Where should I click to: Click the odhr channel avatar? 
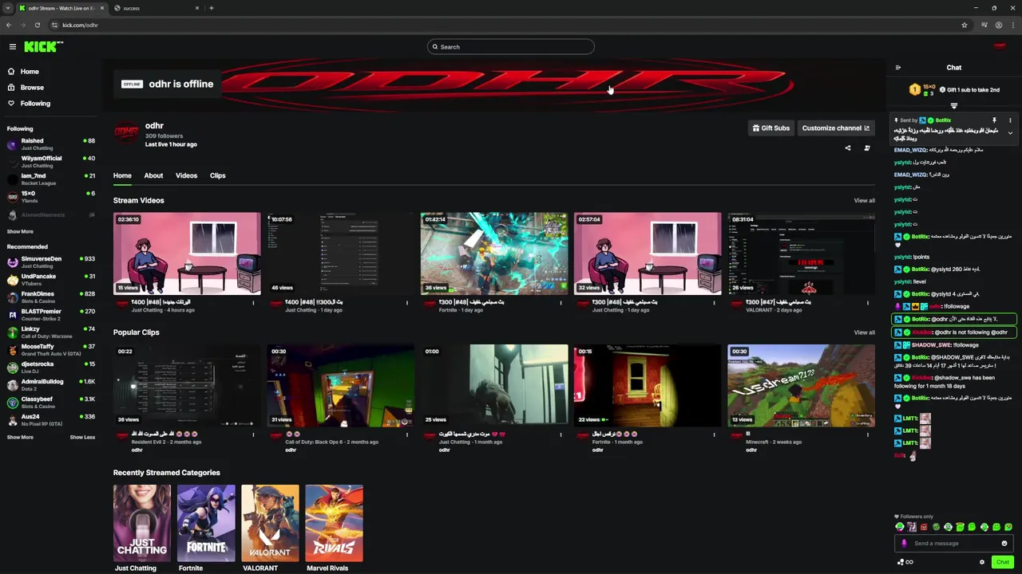[x=126, y=133]
